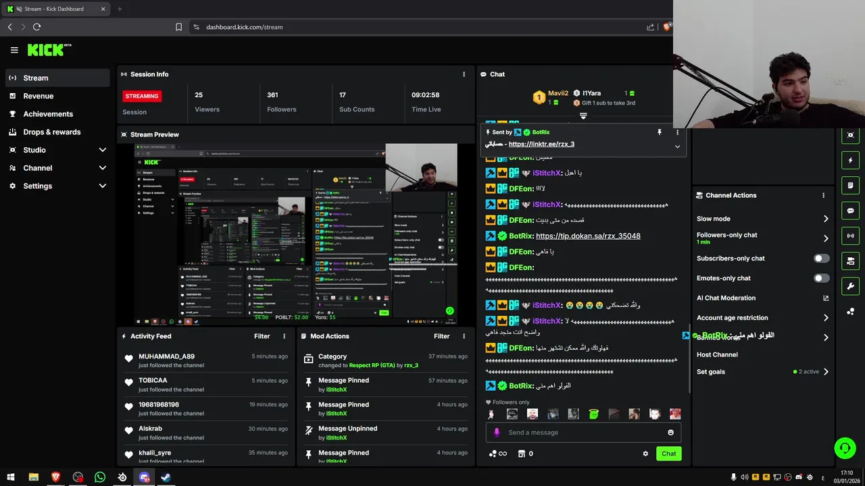Open the hamburger navigation menu
This screenshot has height=486, width=865.
(14, 50)
